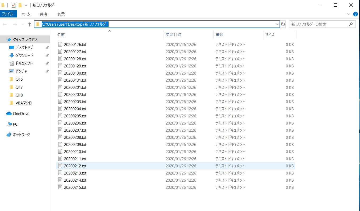Select the file icon of 20200215.txt
The height and width of the screenshot is (211, 360).
pyautogui.click(x=60, y=187)
